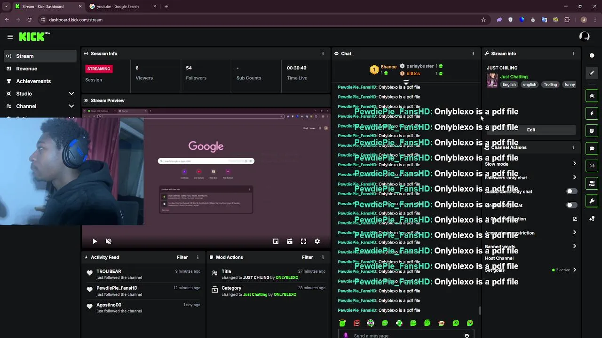
Task: Open Activity Feed Filter dropdown
Action: (x=182, y=257)
